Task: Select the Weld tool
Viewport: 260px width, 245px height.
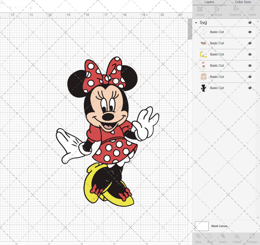Action: click(x=210, y=236)
